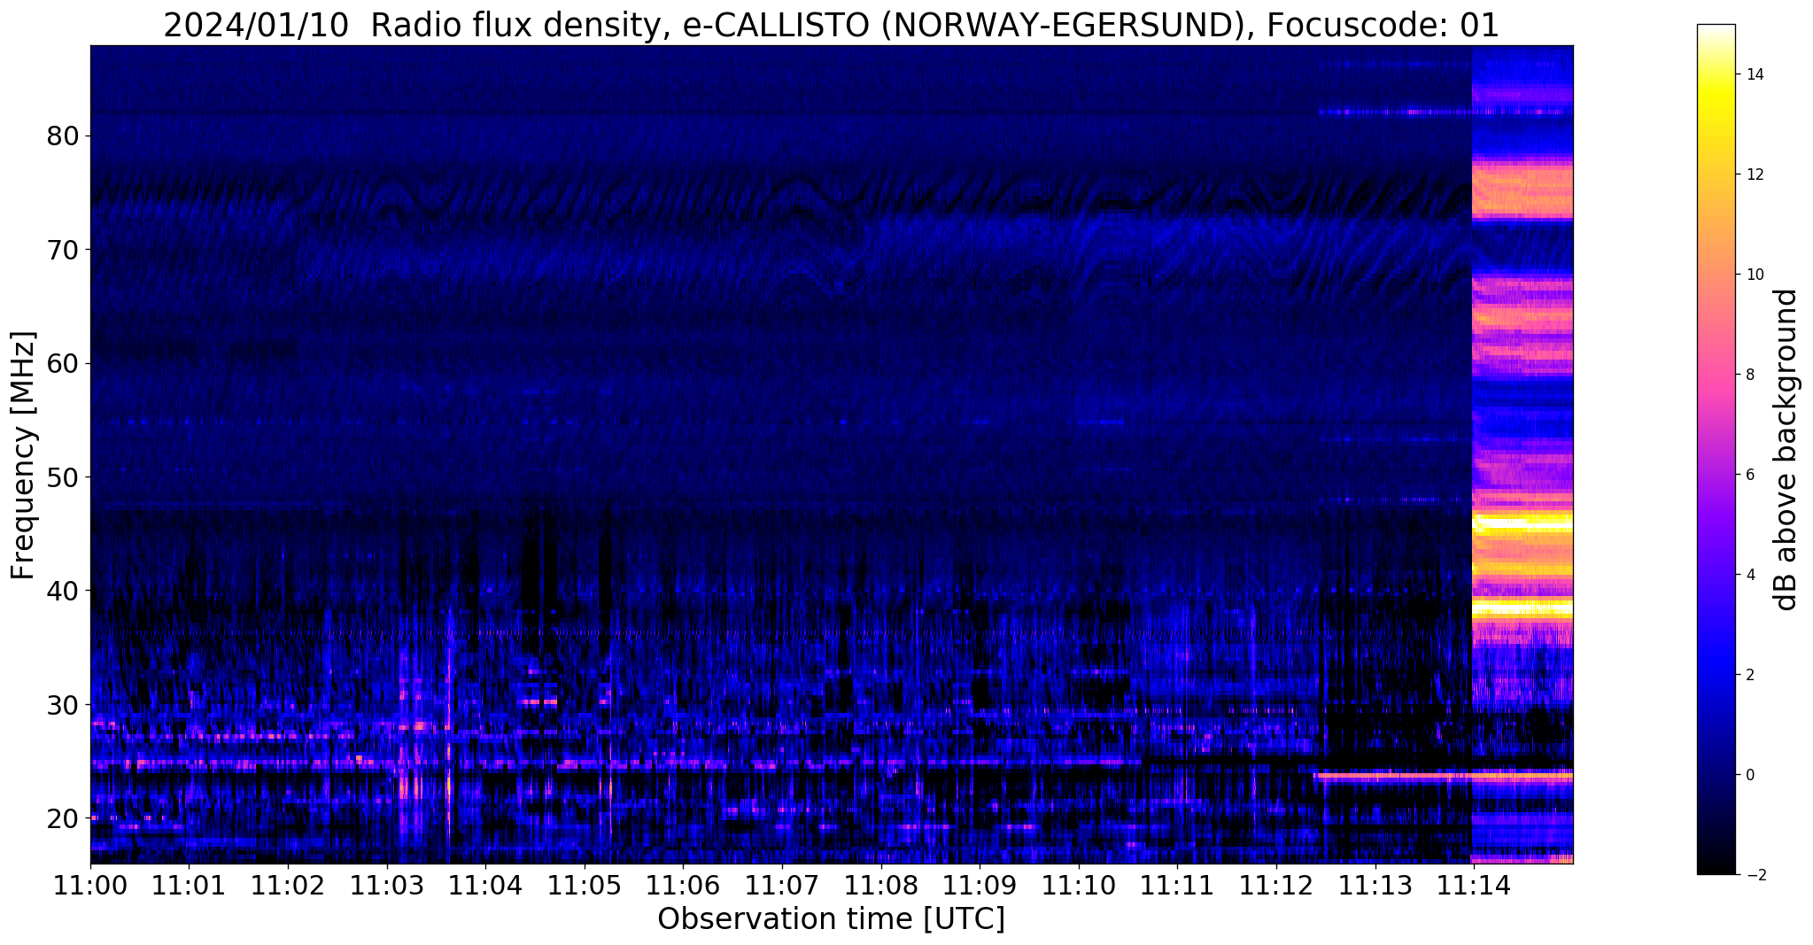
Task: Click the 'Frequency [MHz]' axis label
Action: click(24, 455)
